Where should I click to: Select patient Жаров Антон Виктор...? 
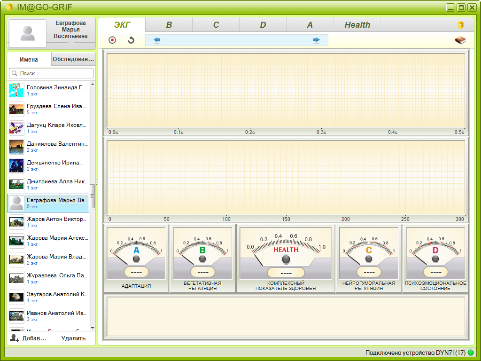click(48, 222)
